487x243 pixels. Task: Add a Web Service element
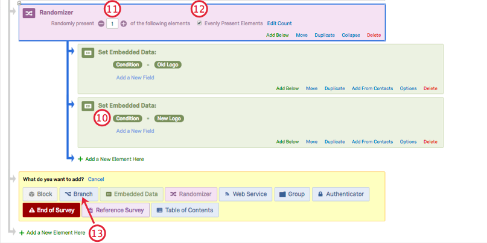(246, 194)
